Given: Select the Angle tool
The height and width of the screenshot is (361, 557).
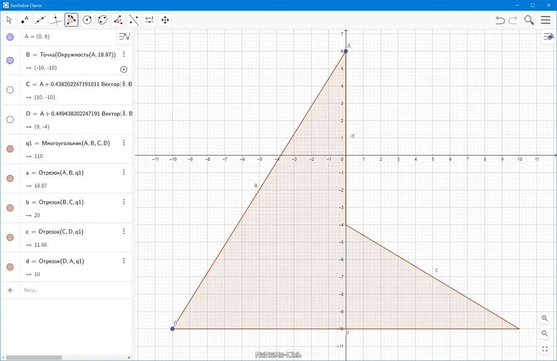Looking at the screenshot, I should pyautogui.click(x=118, y=20).
